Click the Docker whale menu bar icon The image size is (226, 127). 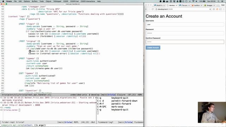[167, 1]
